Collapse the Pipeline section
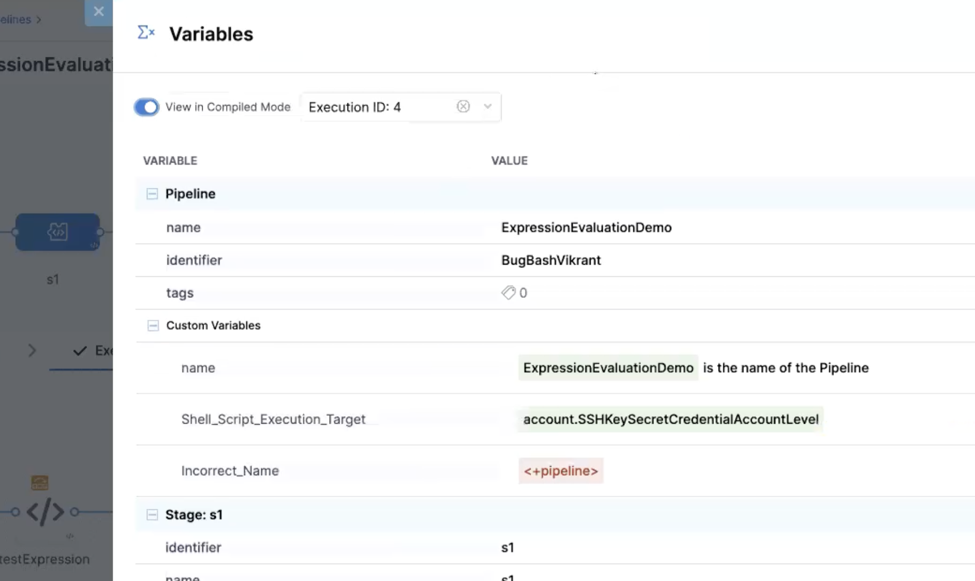Viewport: 975px width, 581px height. 152,194
